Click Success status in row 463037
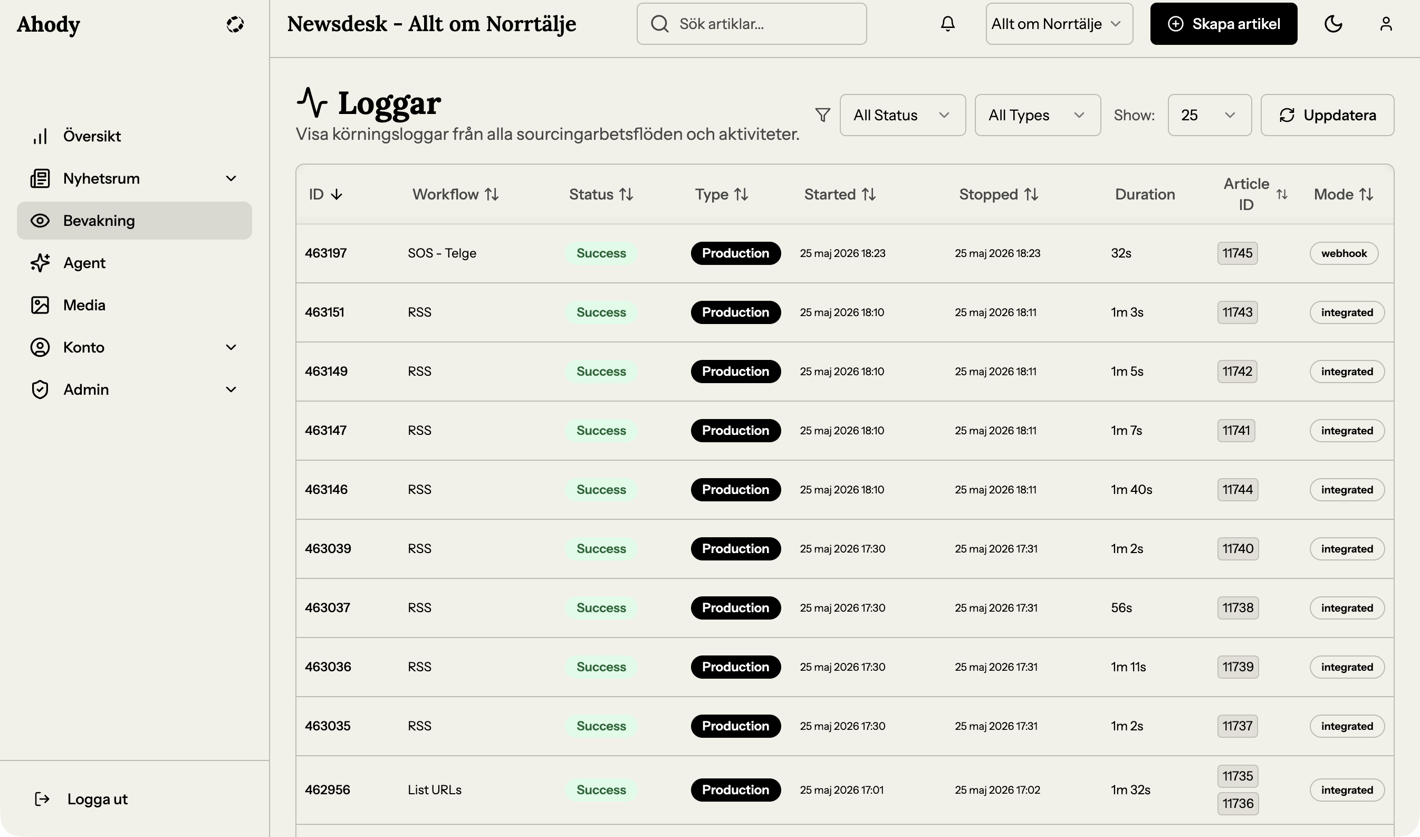Screen dimensions: 1420x837 [x=601, y=608]
